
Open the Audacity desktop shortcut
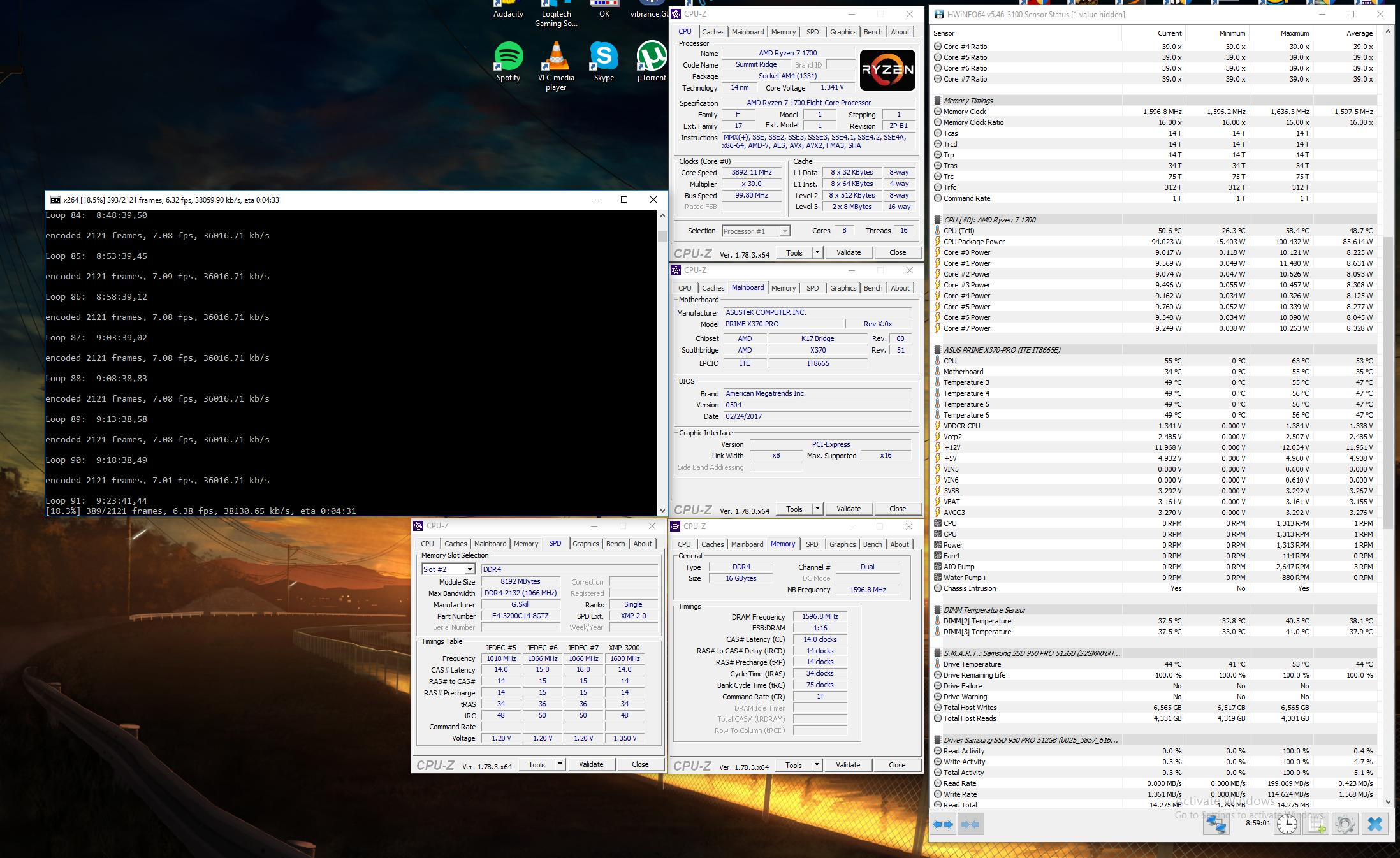(x=508, y=9)
